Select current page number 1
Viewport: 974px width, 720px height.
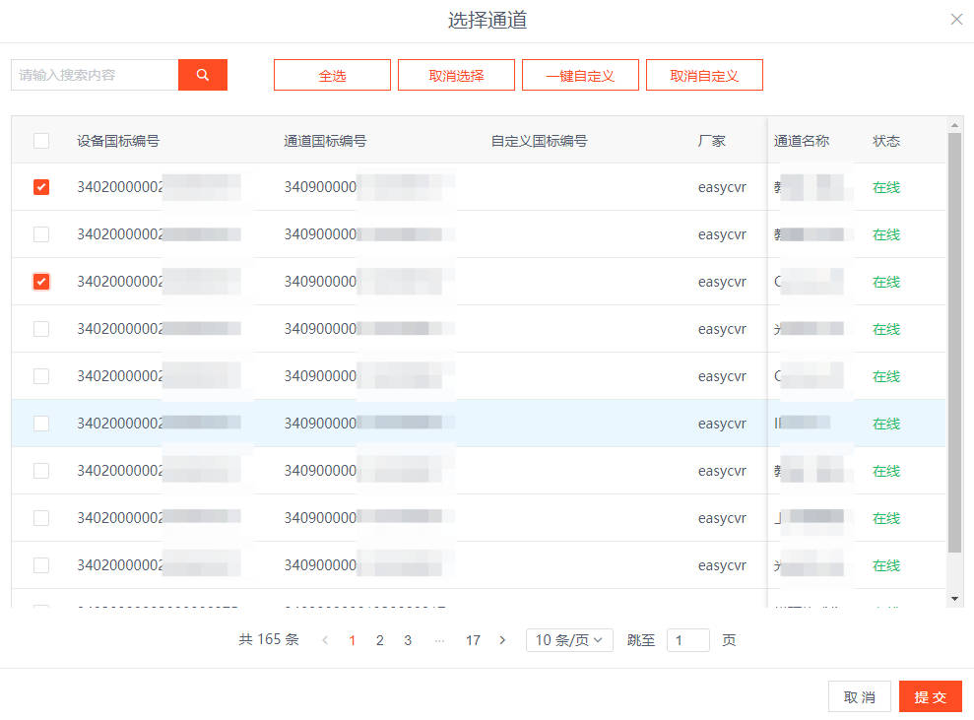coord(353,640)
